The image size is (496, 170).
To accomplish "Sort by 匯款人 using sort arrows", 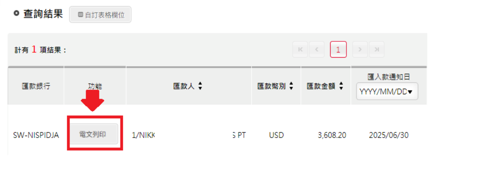I will click(200, 86).
